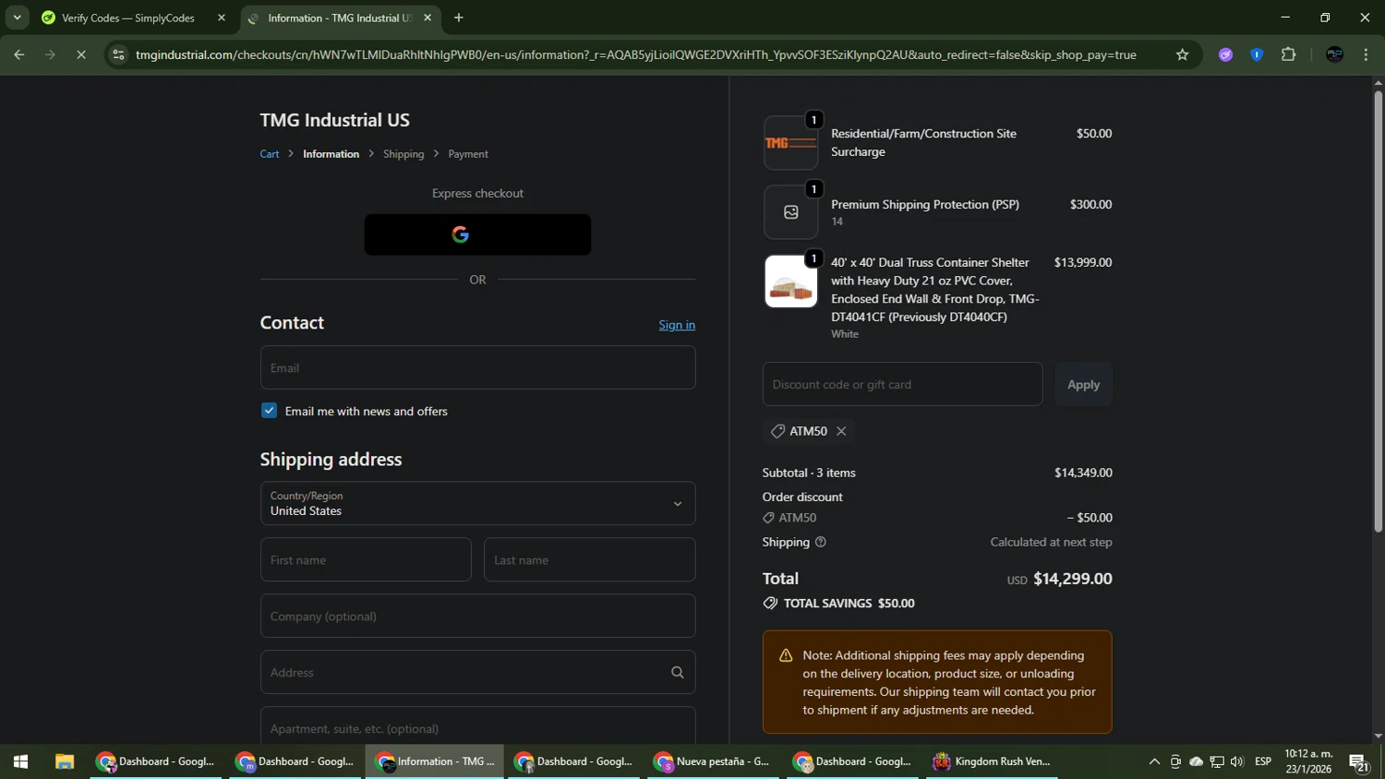
Task: Click the Sign in link
Action: point(677,325)
